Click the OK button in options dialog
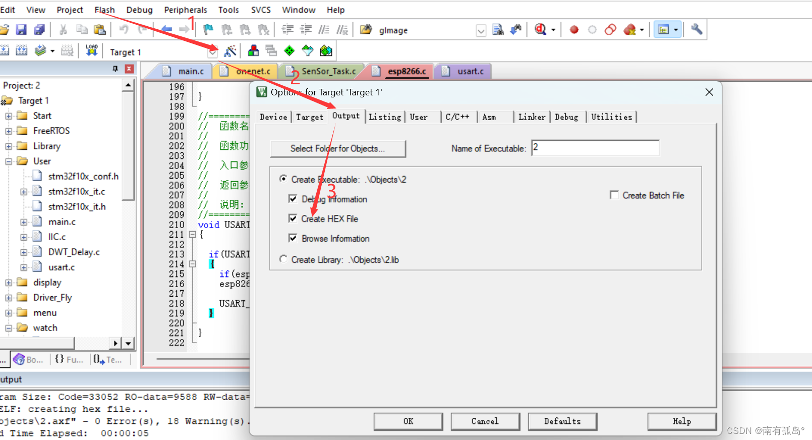 tap(408, 421)
